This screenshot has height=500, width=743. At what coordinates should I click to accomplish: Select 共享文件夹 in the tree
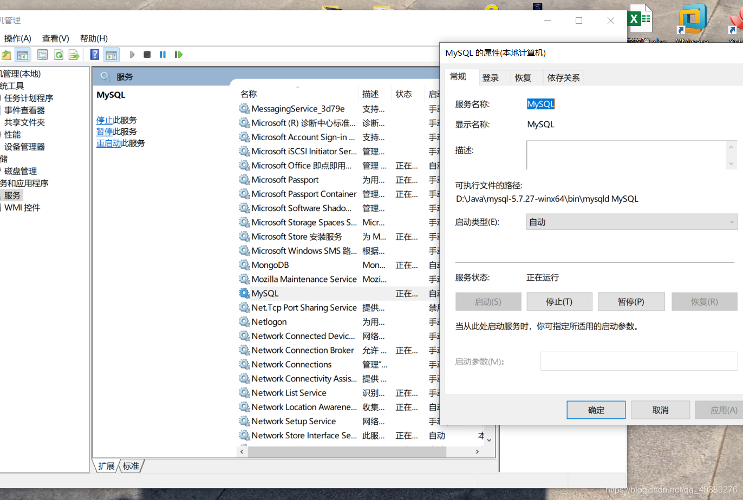click(25, 122)
